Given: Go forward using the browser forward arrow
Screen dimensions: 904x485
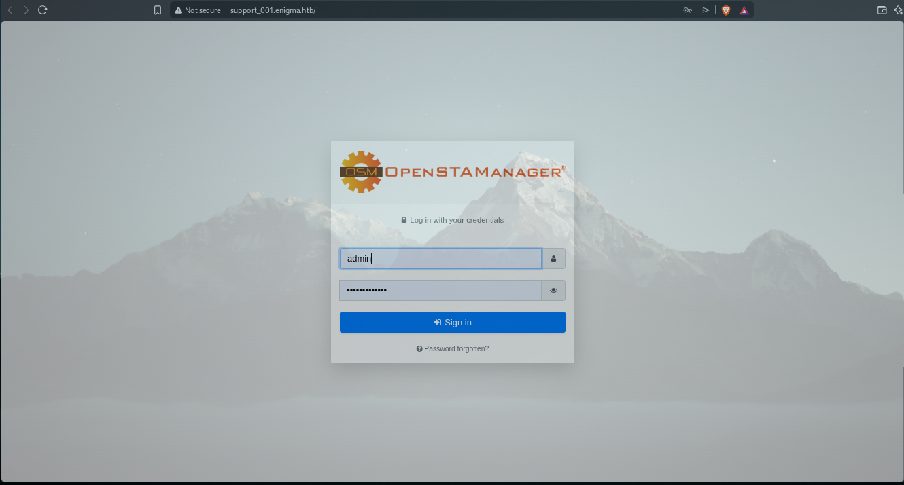Looking at the screenshot, I should coord(27,10).
